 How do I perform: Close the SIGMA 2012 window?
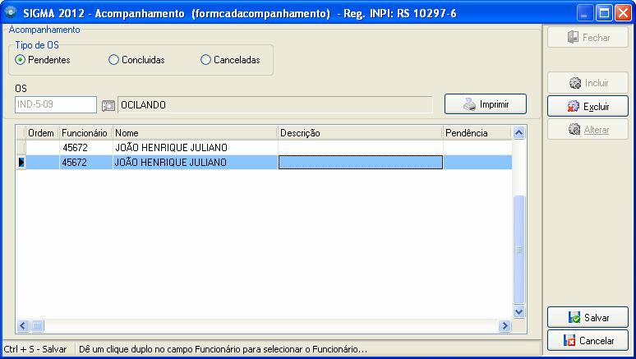pos(623,13)
